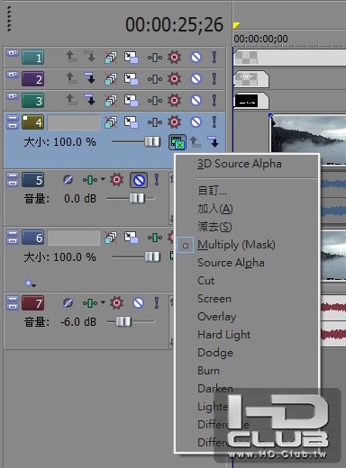Viewport: 346px width, 468px height.
Task: Toggle bypass motion blur on track 1
Action: [111, 58]
